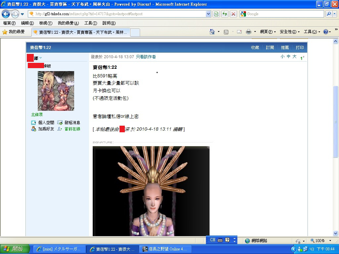Switch to 信長之野望 Online taskbar window
This screenshot has width=339, height=254.
[166, 249]
